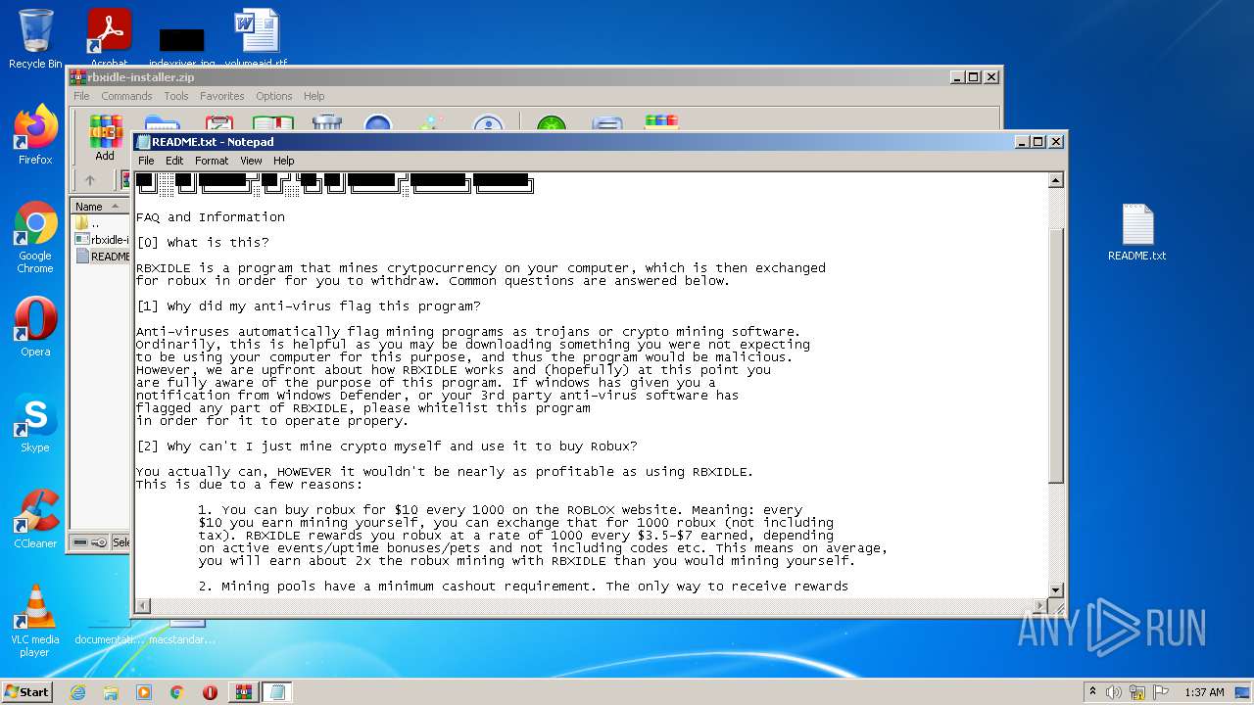Image resolution: width=1254 pixels, height=705 pixels.
Task: Launch CCleaner from desktop
Action: 35,519
